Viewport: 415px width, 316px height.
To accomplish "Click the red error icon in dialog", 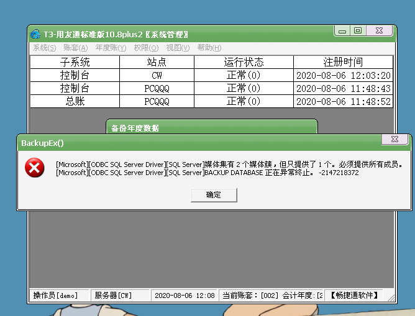I will point(34,168).
